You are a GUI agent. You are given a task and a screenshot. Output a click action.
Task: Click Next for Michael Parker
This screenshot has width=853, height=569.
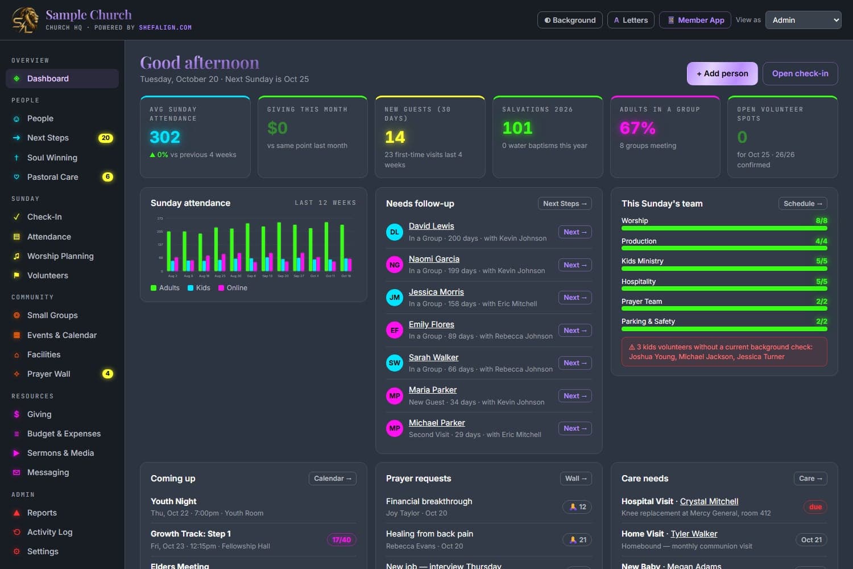[575, 428]
